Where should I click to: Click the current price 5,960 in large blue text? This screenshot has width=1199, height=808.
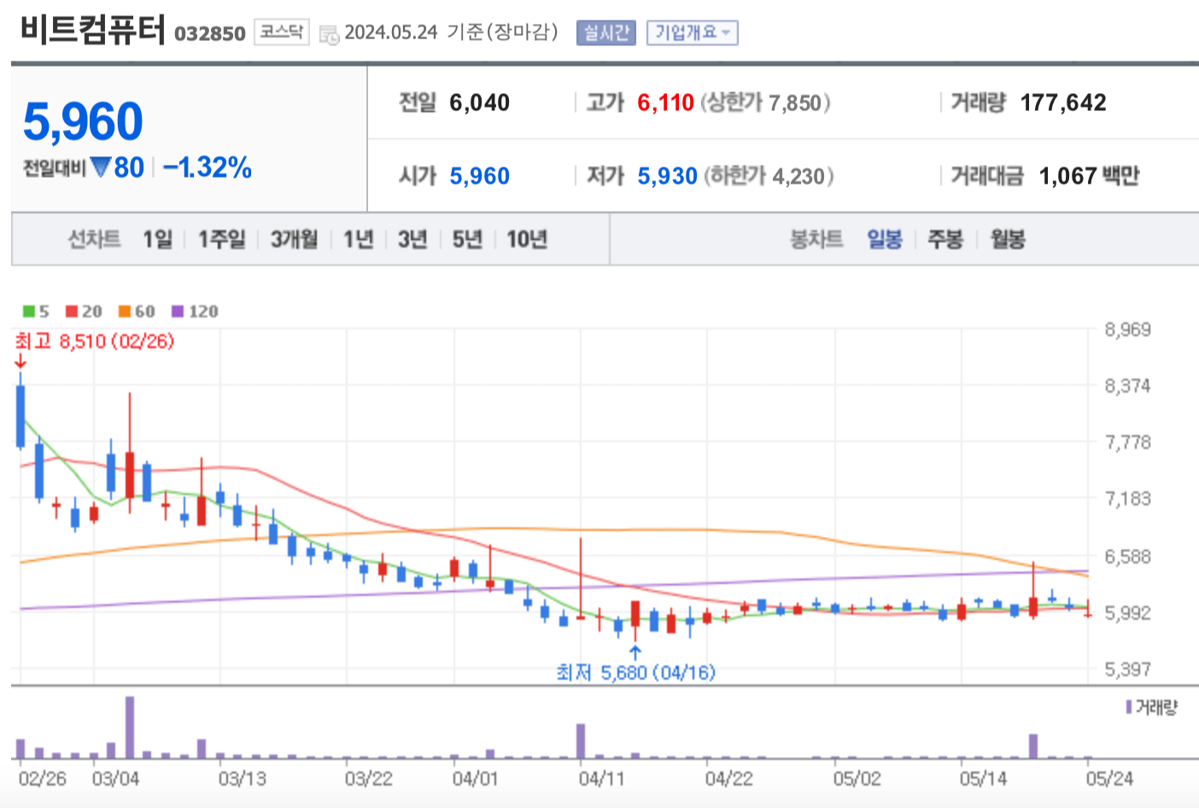[x=83, y=121]
